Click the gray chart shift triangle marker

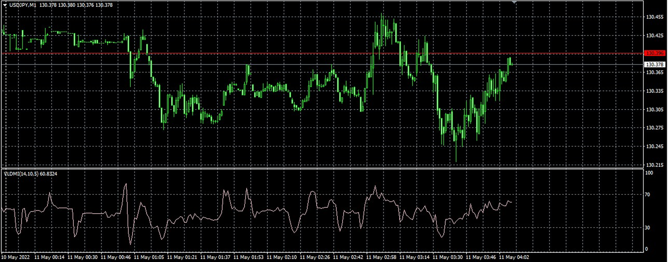(x=514, y=2)
